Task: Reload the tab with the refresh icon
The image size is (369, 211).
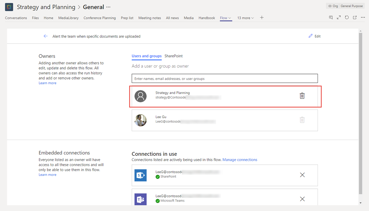Action: click(347, 18)
